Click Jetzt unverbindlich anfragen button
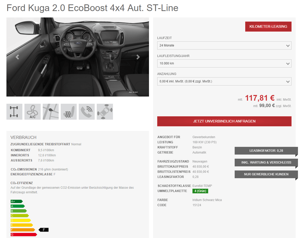308x238 pixels. pos(224,121)
